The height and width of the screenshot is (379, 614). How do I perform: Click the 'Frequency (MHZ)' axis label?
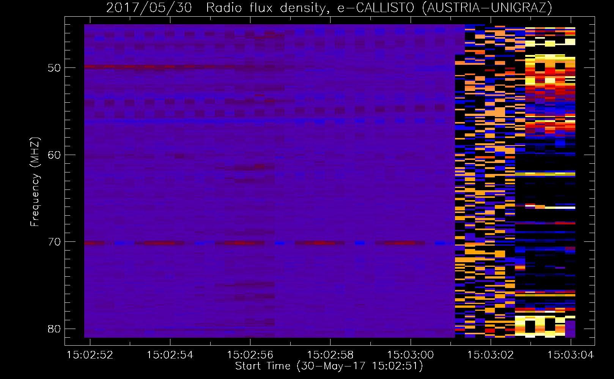35,182
